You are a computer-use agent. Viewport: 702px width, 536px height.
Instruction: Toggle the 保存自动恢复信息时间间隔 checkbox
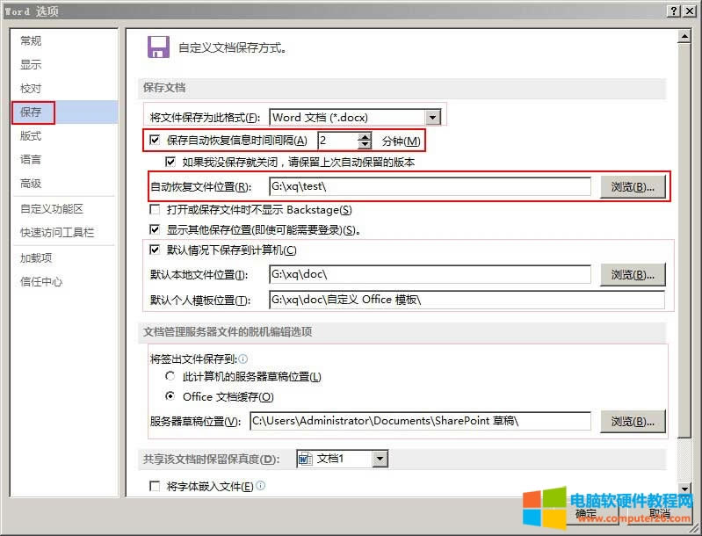pyautogui.click(x=156, y=141)
